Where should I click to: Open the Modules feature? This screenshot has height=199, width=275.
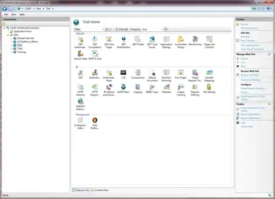(x=167, y=89)
